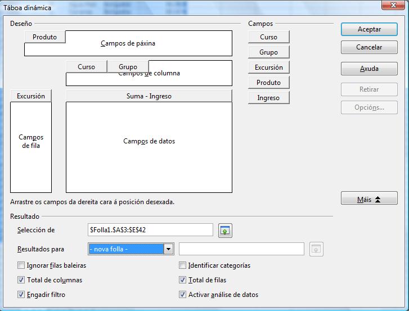409x311 pixels.
Task: Uncheck Total de columnas option
Action: 21,280
